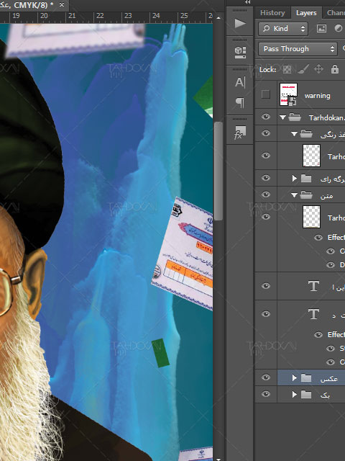Image resolution: width=345 pixels, height=461 pixels.
Task: Collapse panels using the double-arrow icon
Action: (x=248, y=2)
